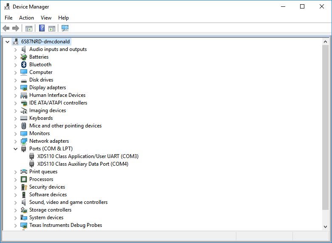Image resolution: width=332 pixels, height=243 pixels.
Task: Expand the Bluetooth category
Action: click(x=15, y=65)
